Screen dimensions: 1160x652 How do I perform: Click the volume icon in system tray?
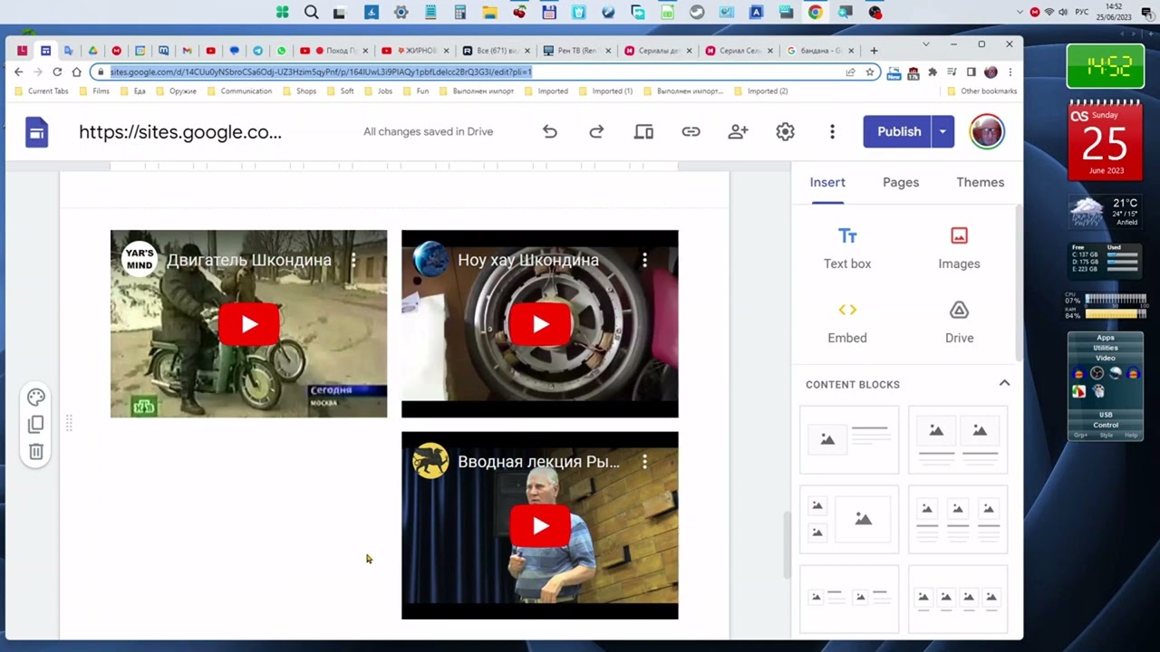pyautogui.click(x=1063, y=12)
